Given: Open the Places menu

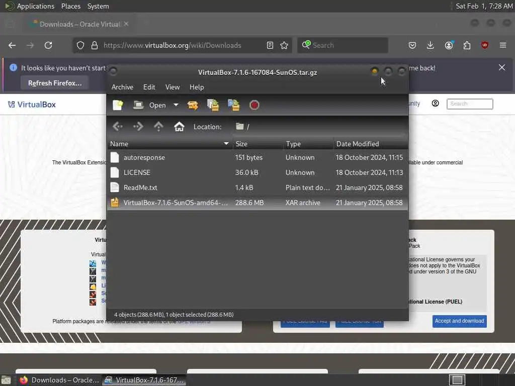Looking at the screenshot, I should pyautogui.click(x=70, y=6).
